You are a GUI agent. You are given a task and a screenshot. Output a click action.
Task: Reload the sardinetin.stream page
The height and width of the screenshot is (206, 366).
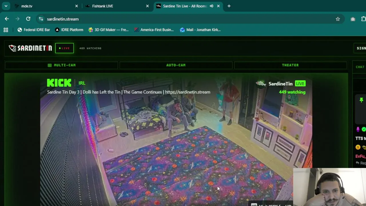point(28,19)
